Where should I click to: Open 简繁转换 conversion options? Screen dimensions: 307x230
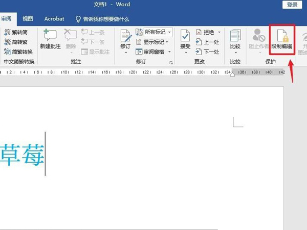(x=18, y=52)
